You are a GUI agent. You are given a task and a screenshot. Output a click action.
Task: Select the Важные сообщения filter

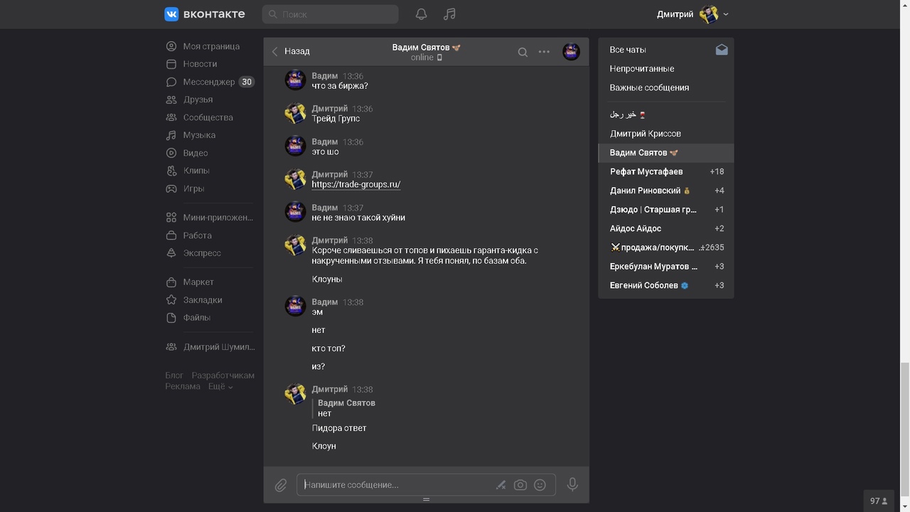(x=649, y=87)
